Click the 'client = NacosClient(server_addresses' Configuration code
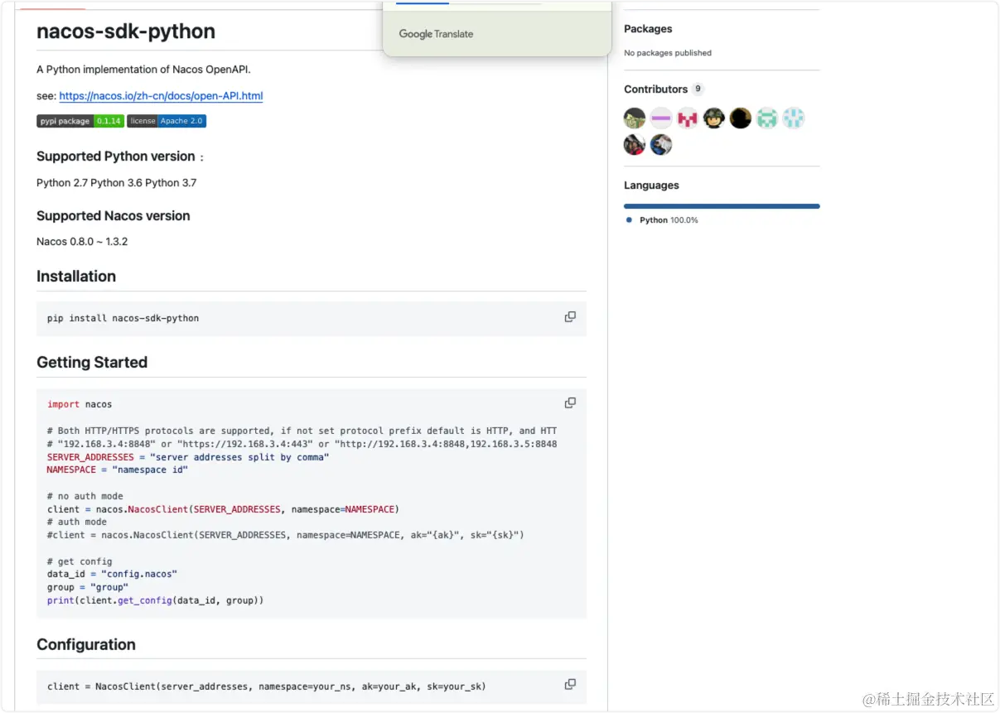 (x=267, y=687)
